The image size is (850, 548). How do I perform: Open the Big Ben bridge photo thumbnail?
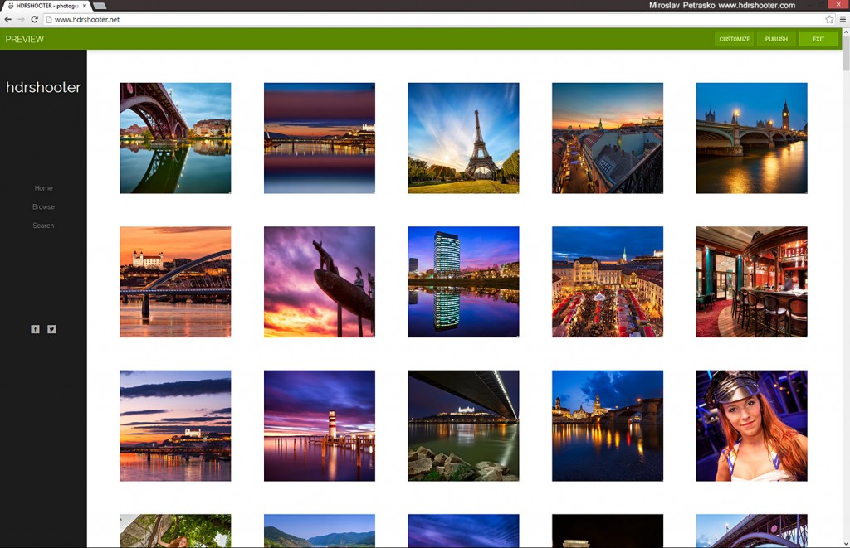point(751,138)
